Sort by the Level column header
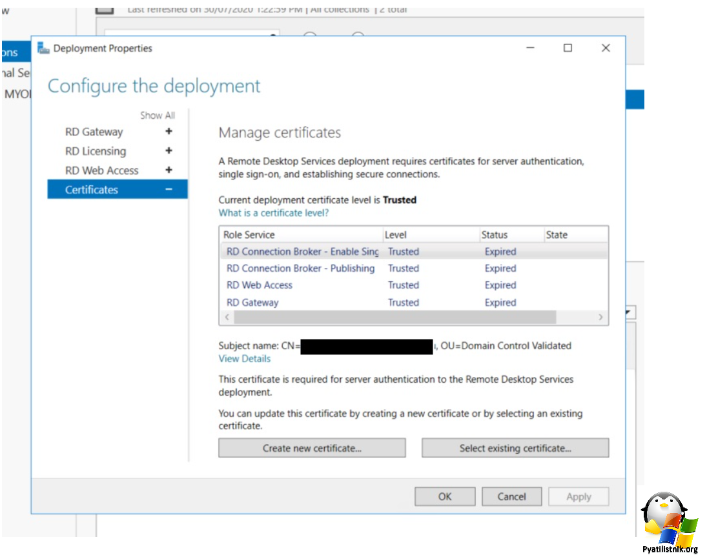 [431, 234]
